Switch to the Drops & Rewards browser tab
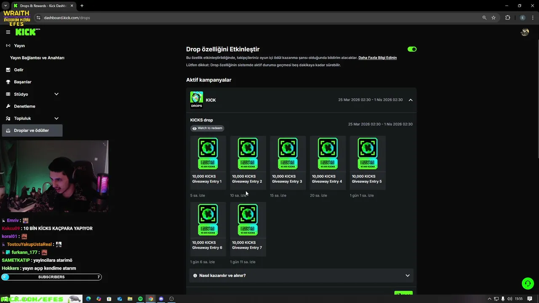This screenshot has height=303, width=539. 43,6
